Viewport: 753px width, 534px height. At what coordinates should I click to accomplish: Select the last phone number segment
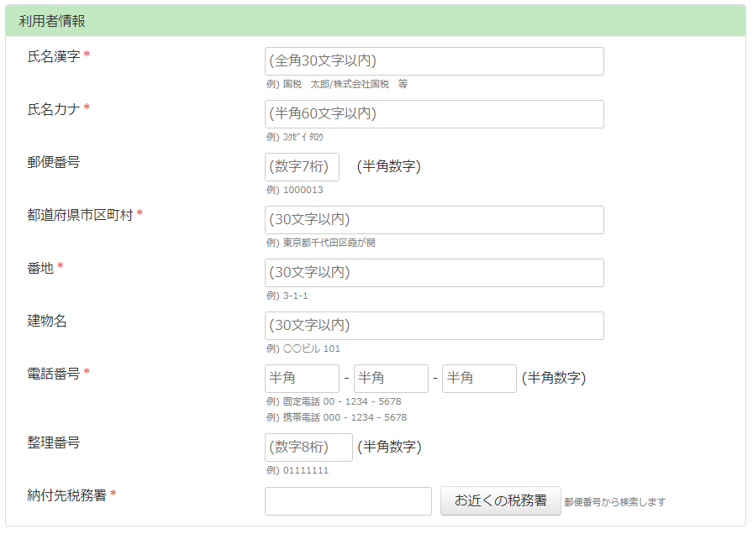coord(481,379)
